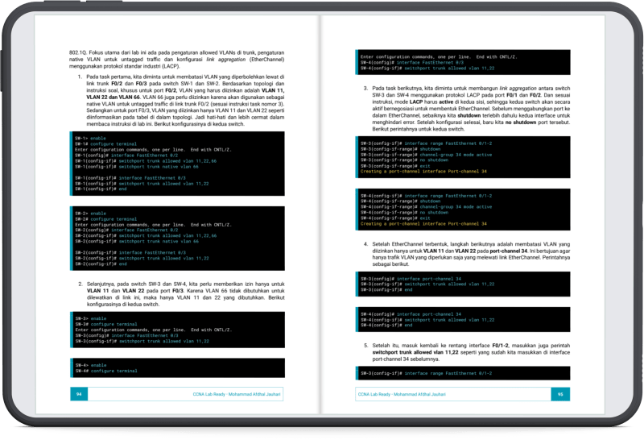Click the SW-4 interface port-channel 34 code block
Viewport: 644px width, 440px height.
pyautogui.click(x=463, y=319)
